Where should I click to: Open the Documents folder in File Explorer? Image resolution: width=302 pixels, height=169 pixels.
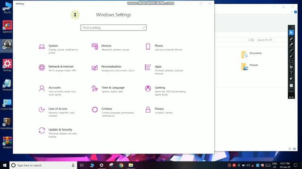pyautogui.click(x=251, y=54)
